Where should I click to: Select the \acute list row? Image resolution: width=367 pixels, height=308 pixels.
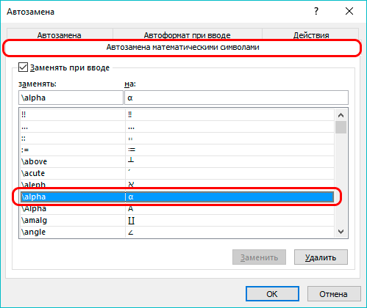pos(177,173)
